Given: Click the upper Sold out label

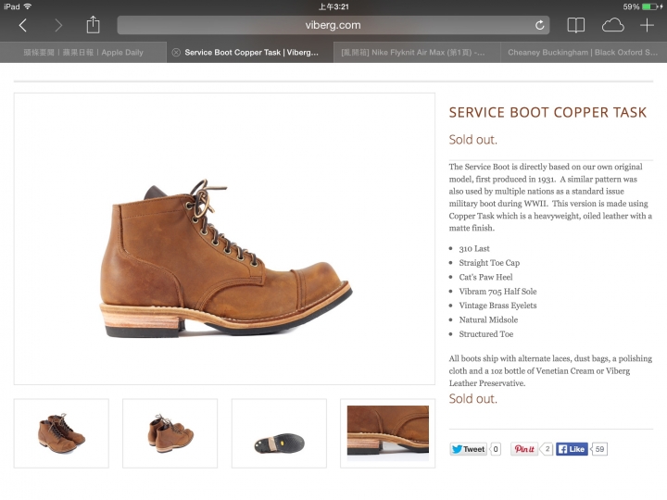Looking at the screenshot, I should 473,140.
